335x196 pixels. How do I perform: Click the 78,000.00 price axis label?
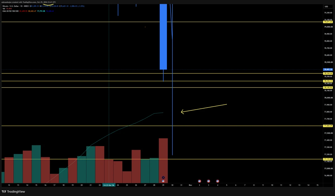pyautogui.click(x=328, y=98)
